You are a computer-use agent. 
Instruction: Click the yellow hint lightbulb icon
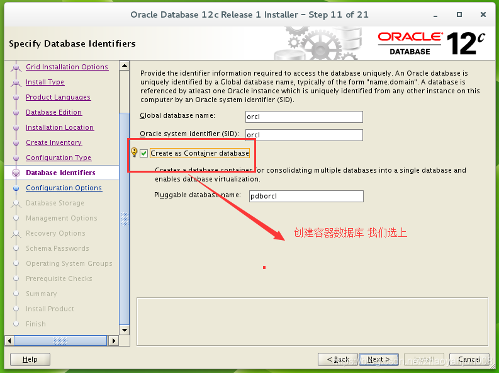tap(134, 152)
